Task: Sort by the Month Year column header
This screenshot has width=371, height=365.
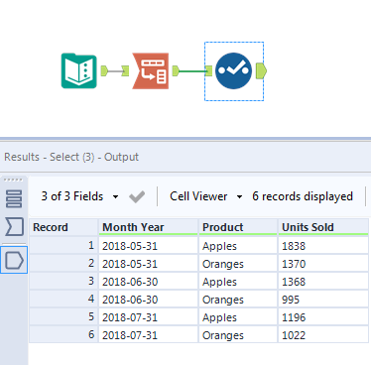Action: pos(149,227)
